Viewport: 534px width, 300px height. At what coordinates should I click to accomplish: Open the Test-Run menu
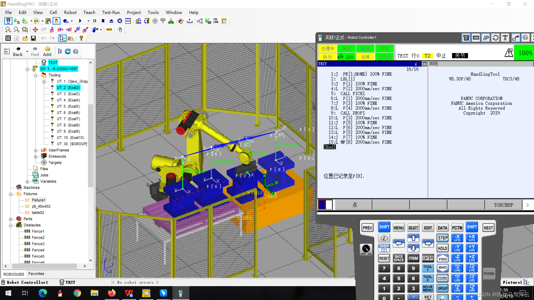pos(111,12)
